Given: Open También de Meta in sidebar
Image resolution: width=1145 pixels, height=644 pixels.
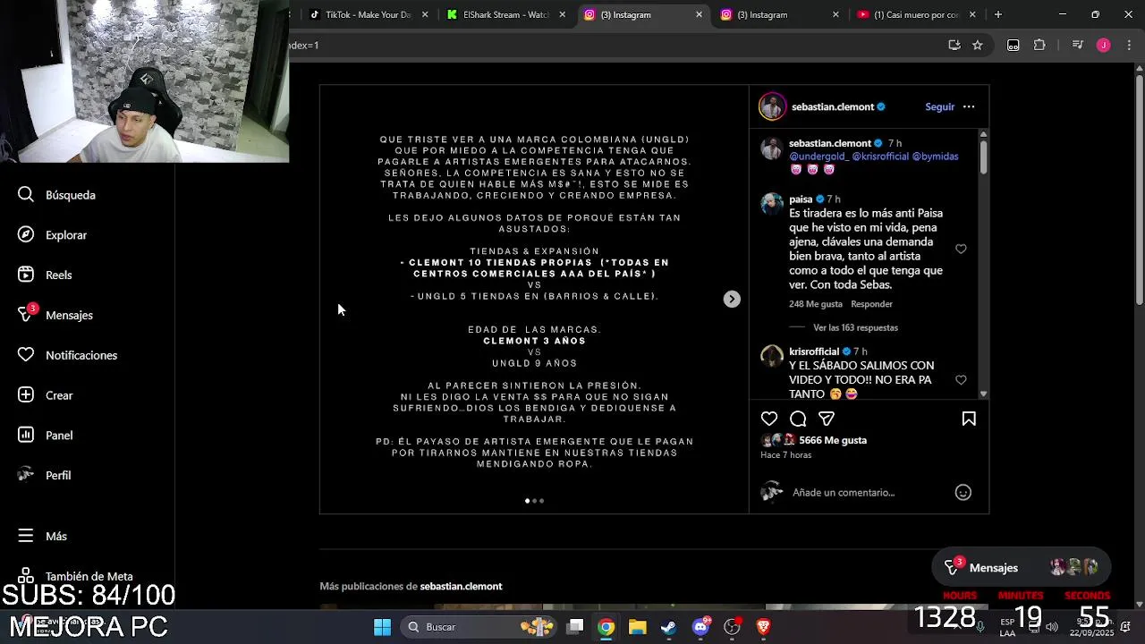Looking at the screenshot, I should [76, 577].
